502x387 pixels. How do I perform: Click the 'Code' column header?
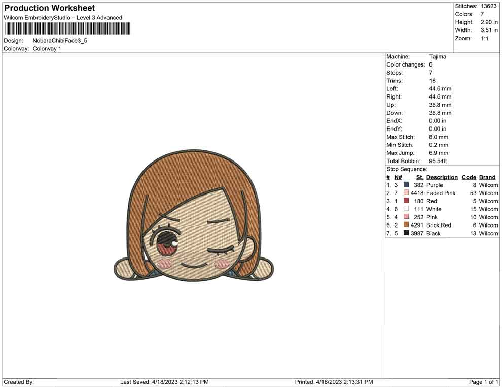pos(469,177)
